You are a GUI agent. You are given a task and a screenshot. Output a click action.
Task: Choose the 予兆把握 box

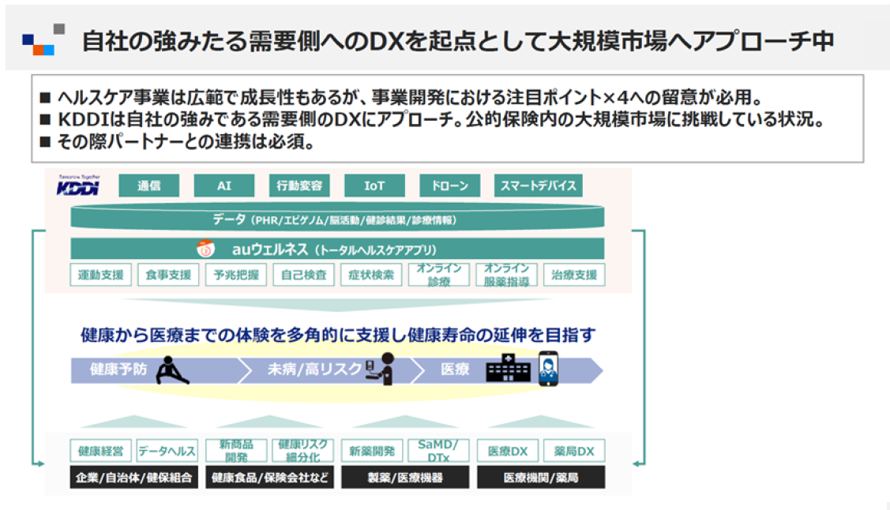tap(236, 275)
